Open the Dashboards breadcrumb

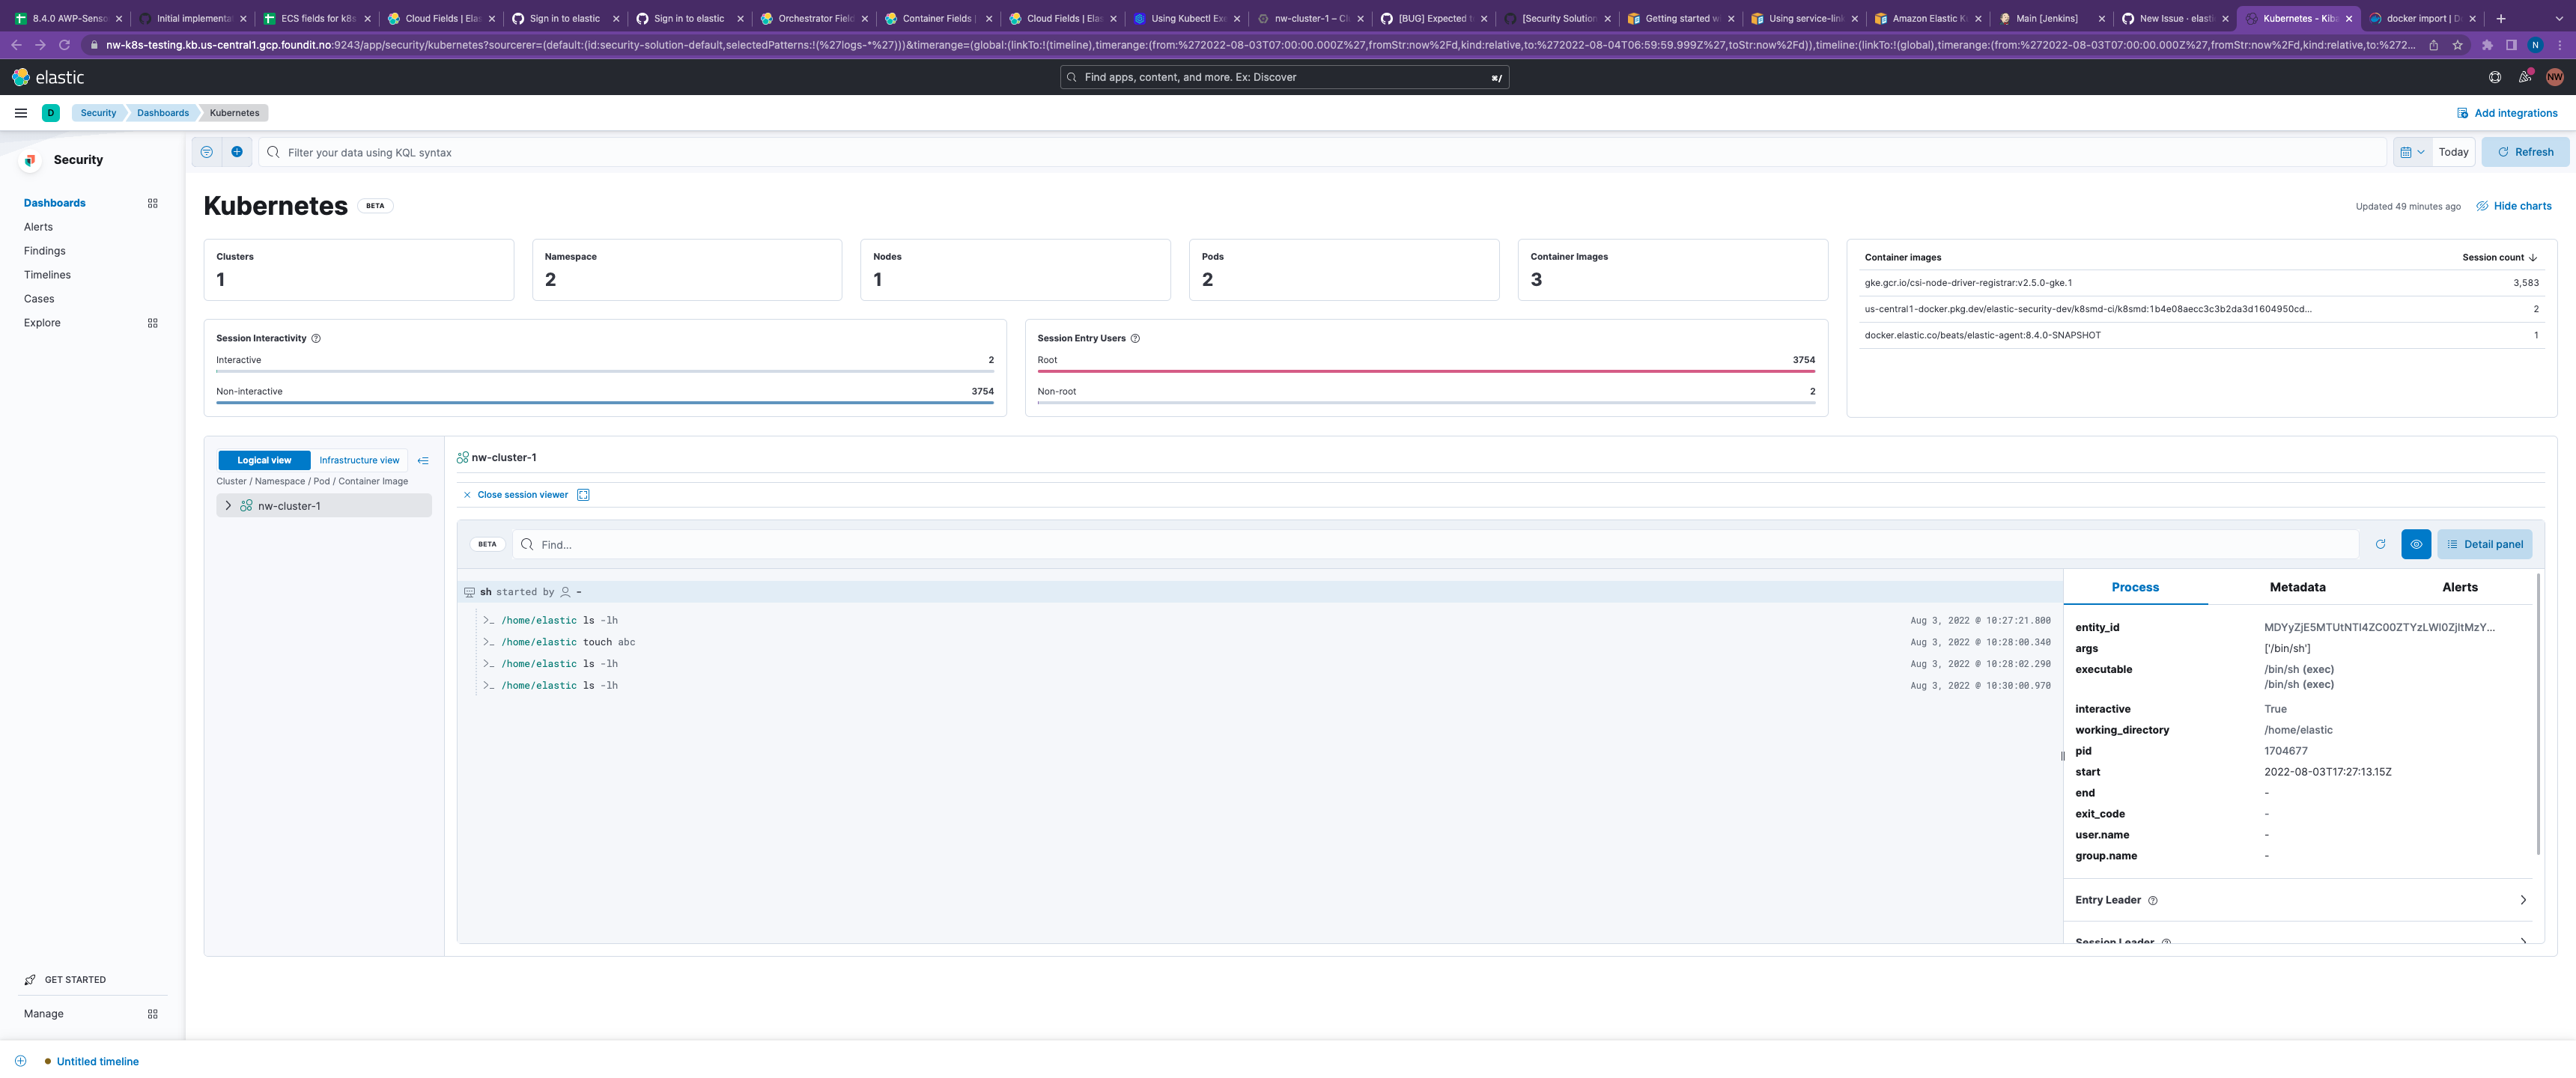click(162, 112)
